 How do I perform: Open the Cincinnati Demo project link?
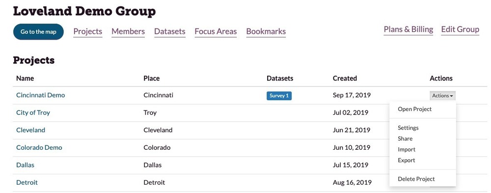pyautogui.click(x=40, y=95)
